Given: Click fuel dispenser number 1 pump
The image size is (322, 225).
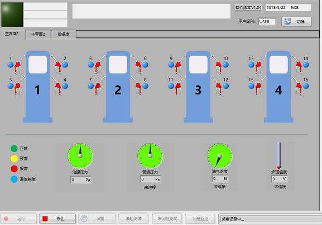Looking at the screenshot, I should [x=37, y=87].
